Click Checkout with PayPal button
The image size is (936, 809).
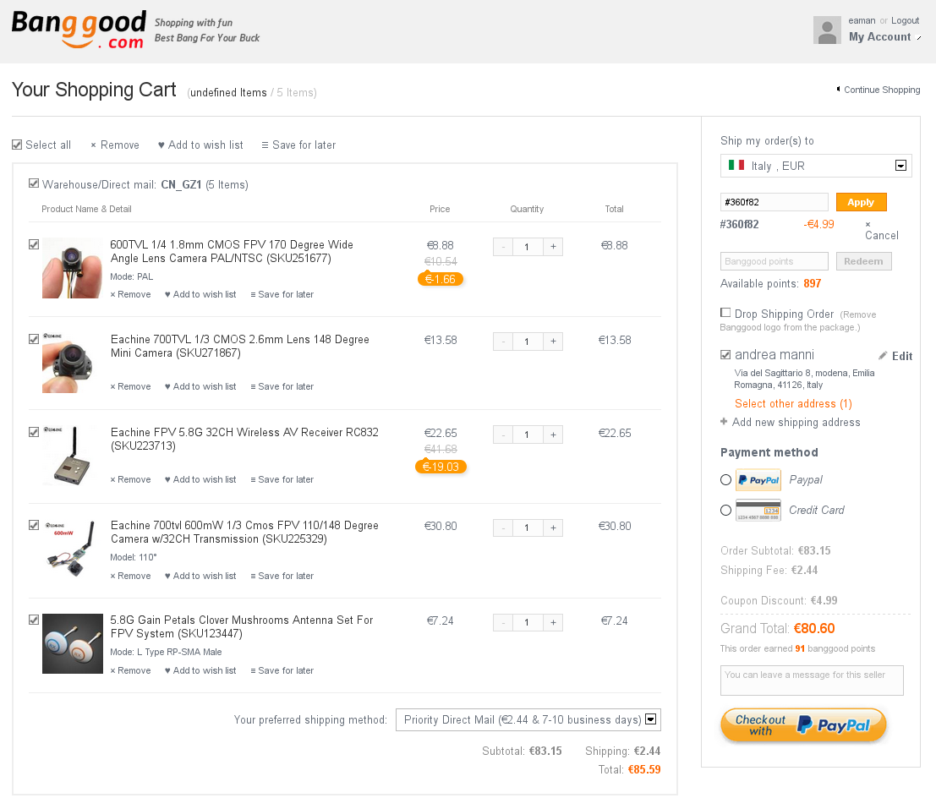(802, 725)
